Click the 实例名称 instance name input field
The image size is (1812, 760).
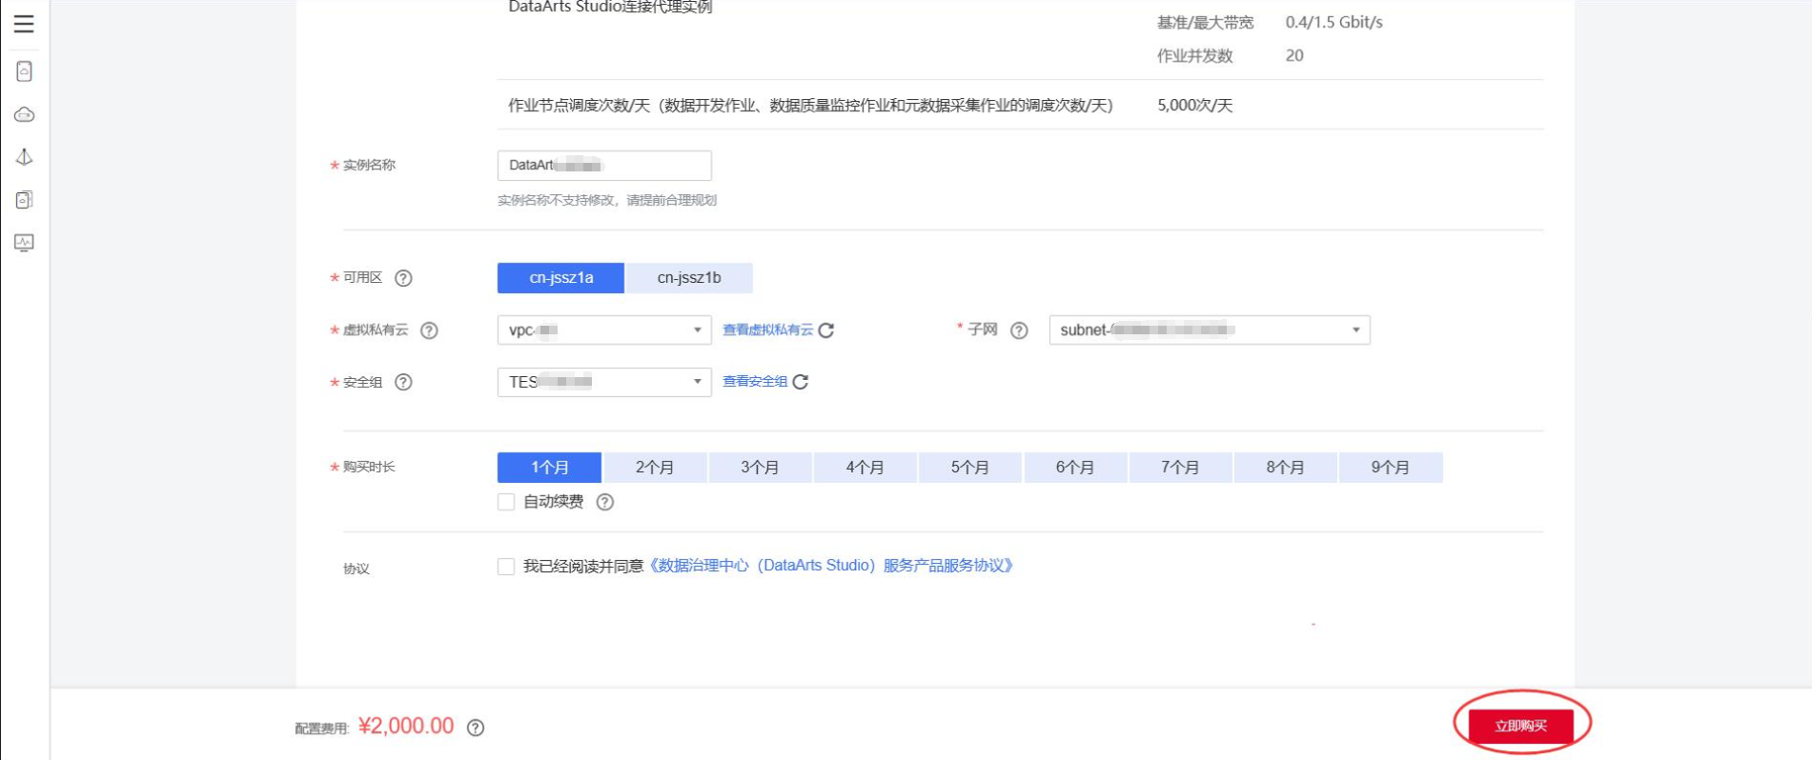click(603, 166)
